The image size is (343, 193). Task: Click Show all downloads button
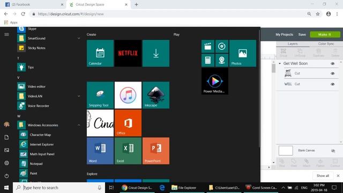point(323,176)
